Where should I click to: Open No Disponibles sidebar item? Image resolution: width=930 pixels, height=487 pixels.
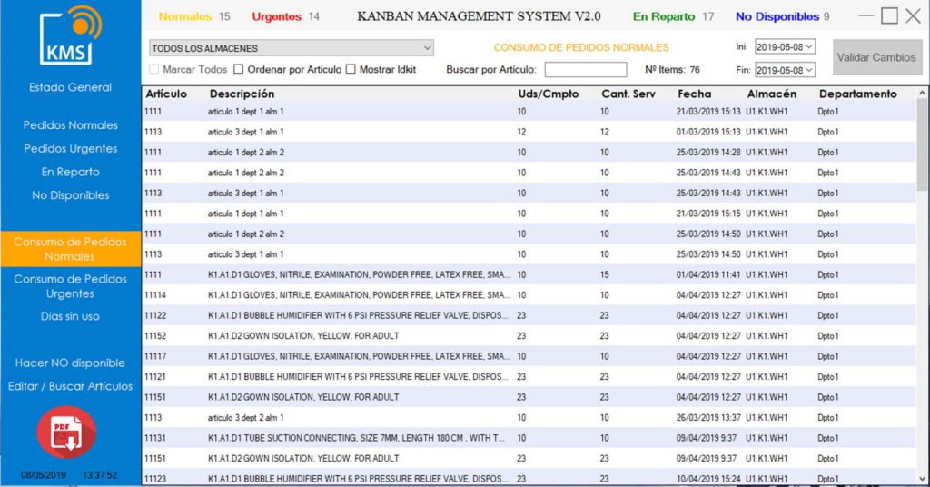pyautogui.click(x=71, y=195)
